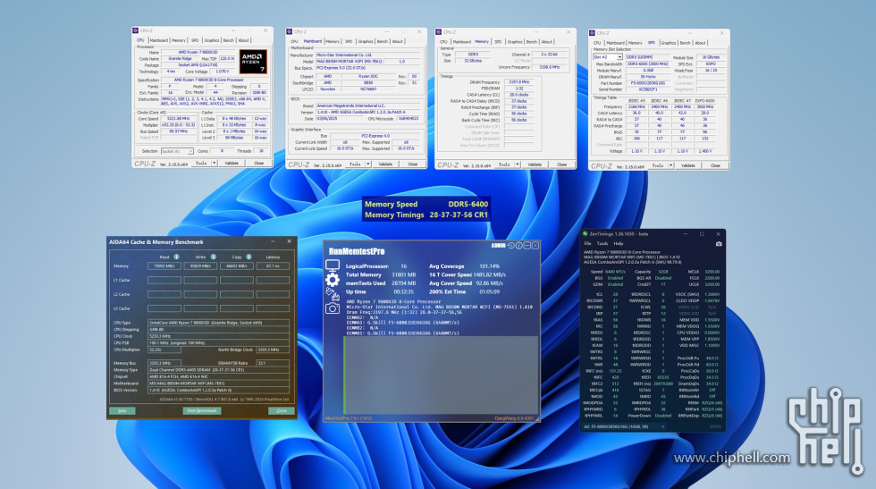Click the CPU-Z title icon in Memory window
Screen dimensions: 876x489
[439, 32]
